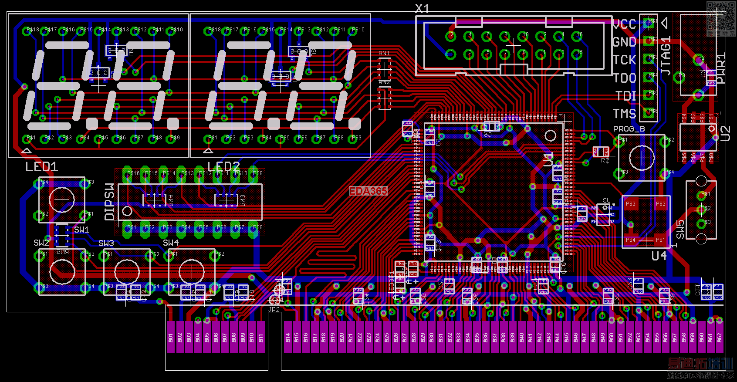
Task: Select the RN1 resistor network label
Action: [384, 54]
